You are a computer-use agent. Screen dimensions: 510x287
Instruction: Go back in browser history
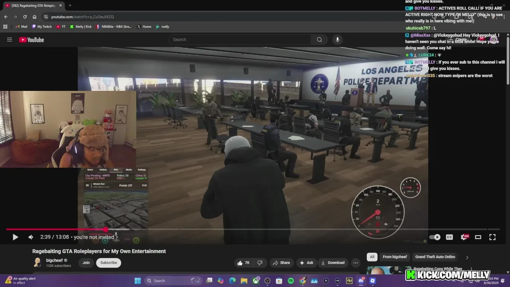pyautogui.click(x=6, y=17)
